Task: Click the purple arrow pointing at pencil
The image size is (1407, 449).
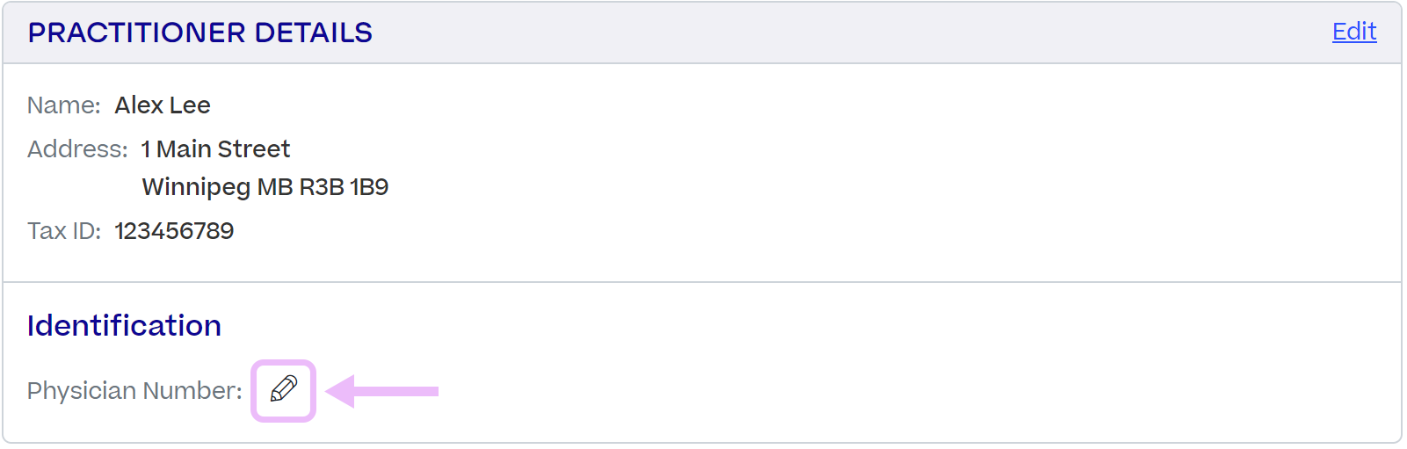Action: (x=382, y=391)
